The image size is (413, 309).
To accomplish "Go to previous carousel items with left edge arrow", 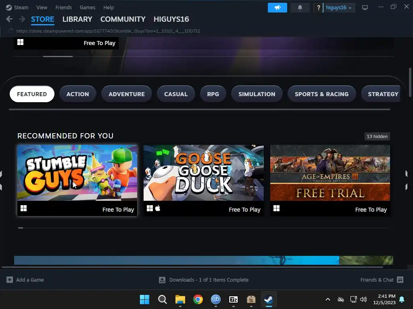I will [x=1, y=180].
